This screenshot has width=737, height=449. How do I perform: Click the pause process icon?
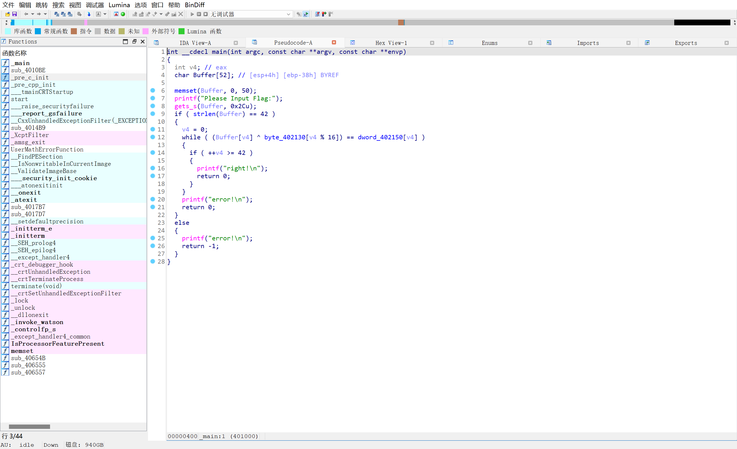[x=199, y=14]
